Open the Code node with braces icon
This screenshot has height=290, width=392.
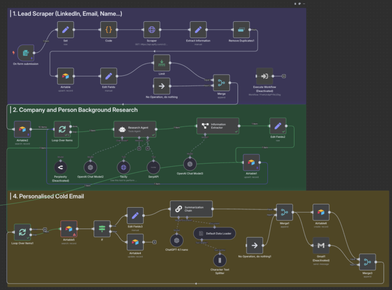click(108, 29)
